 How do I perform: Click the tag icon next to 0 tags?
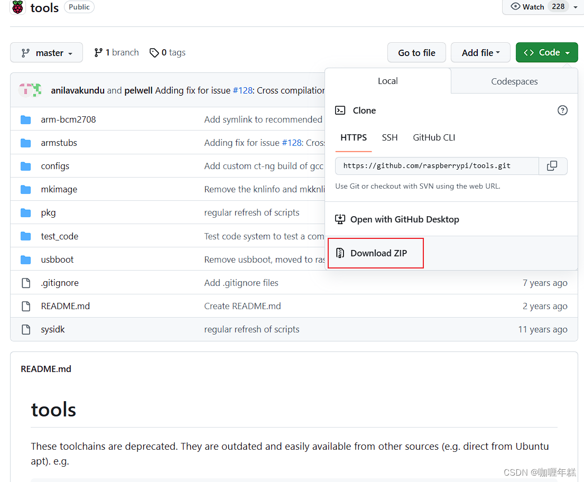(x=154, y=53)
